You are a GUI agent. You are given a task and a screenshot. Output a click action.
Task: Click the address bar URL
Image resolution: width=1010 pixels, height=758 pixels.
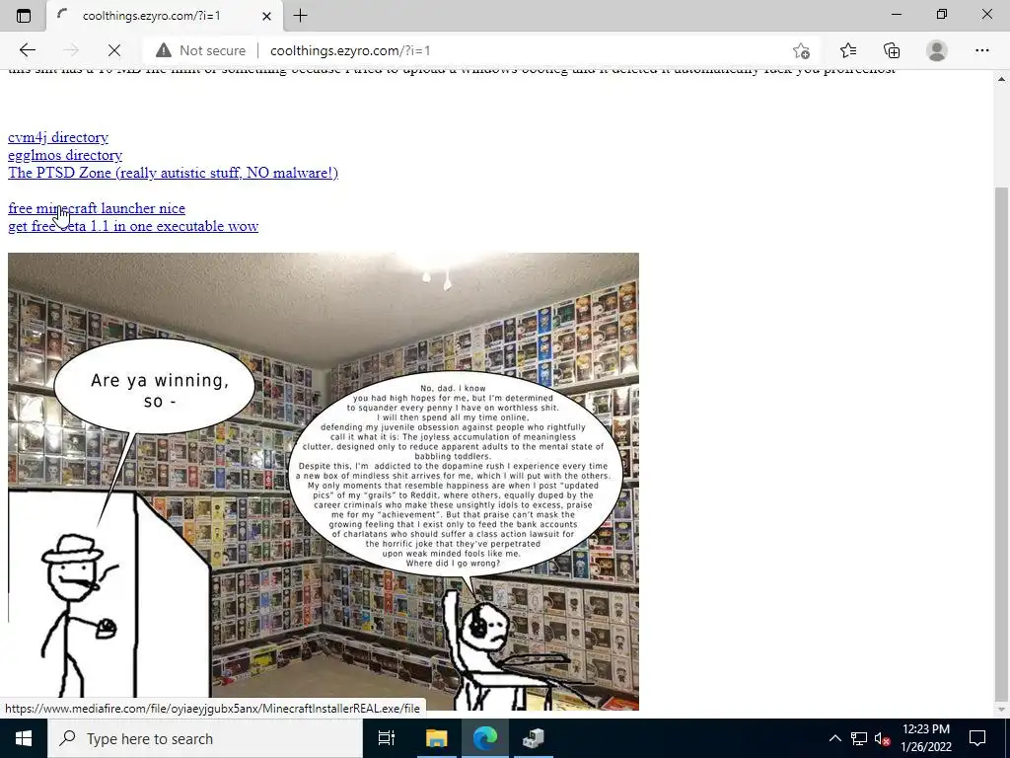(350, 50)
